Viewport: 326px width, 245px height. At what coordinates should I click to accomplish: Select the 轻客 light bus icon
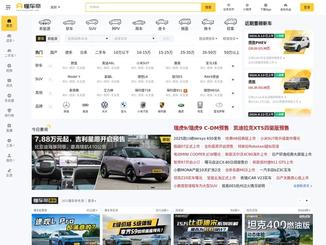click(230, 24)
